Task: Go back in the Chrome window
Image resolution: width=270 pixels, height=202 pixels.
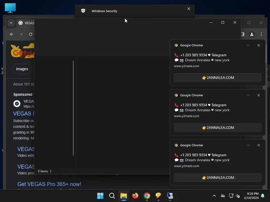Action: tap(12, 34)
